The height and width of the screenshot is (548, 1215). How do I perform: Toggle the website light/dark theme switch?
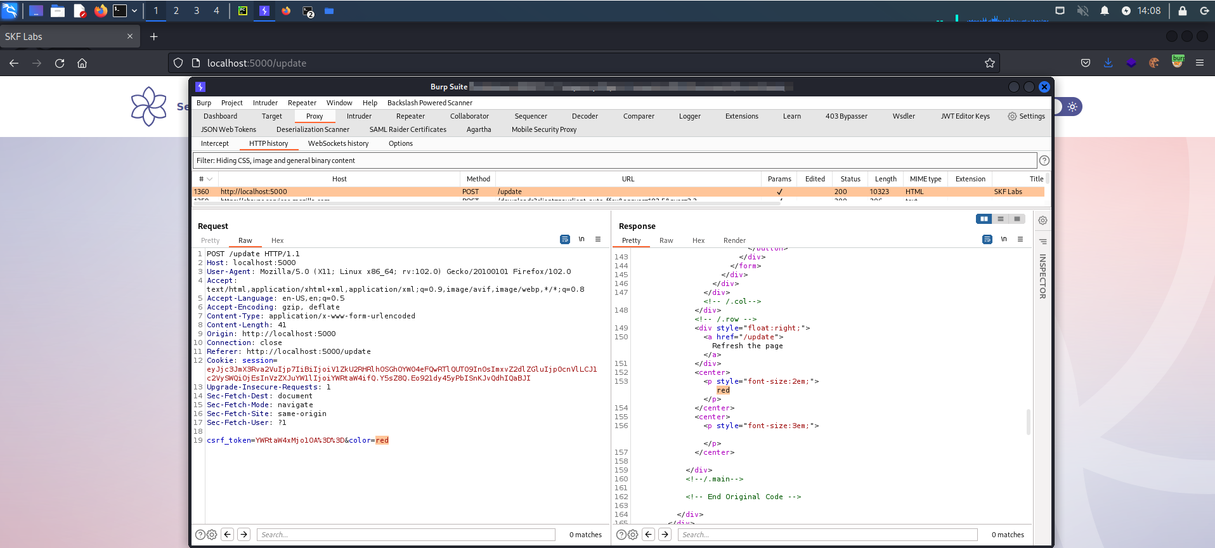coord(1072,107)
